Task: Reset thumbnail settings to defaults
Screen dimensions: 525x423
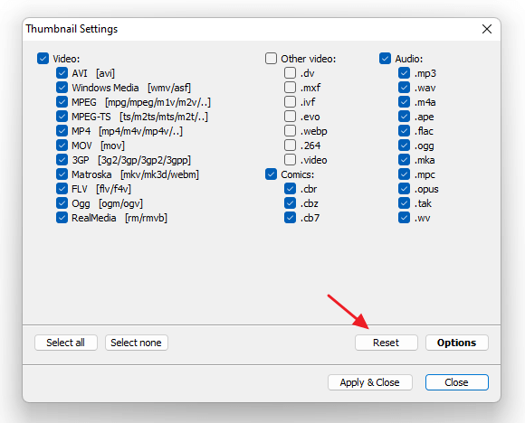Action: click(x=386, y=343)
